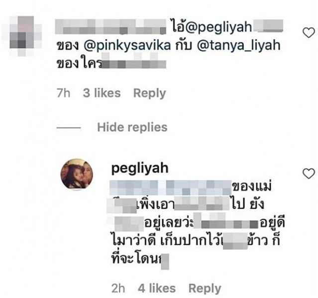318x298 pixels.
Task: Open the blurred commenter's profile picture
Action: pos(23,36)
